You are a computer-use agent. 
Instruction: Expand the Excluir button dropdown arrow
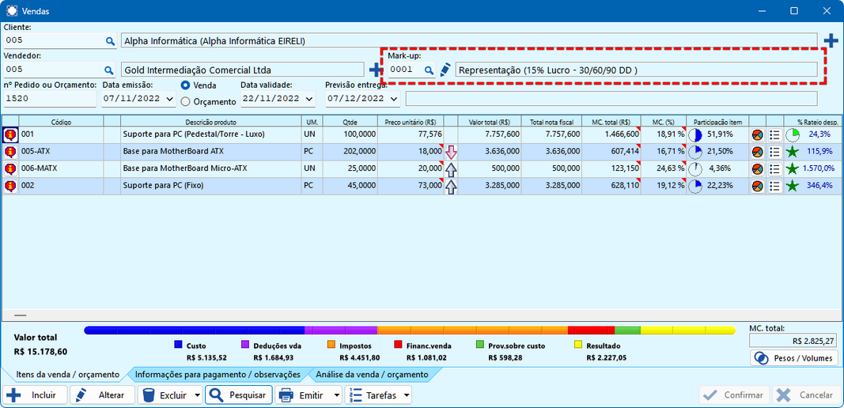coord(198,395)
